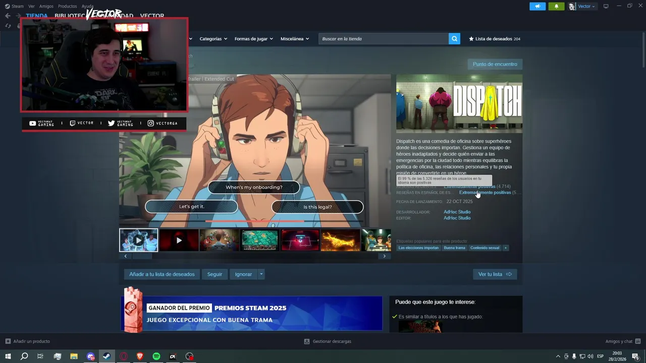Open Windows taskbar search
The image size is (646, 363).
pyautogui.click(x=24, y=356)
